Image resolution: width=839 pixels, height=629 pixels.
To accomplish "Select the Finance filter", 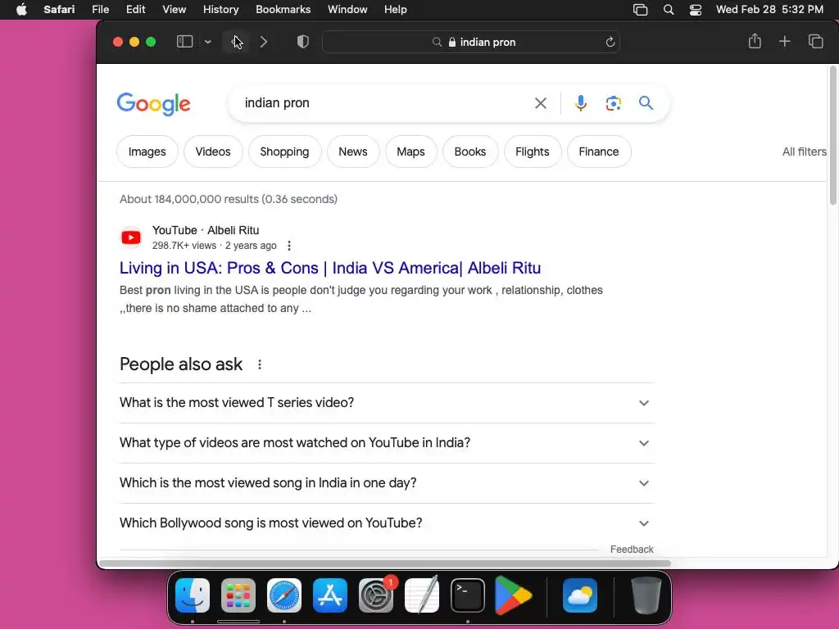I will [599, 152].
